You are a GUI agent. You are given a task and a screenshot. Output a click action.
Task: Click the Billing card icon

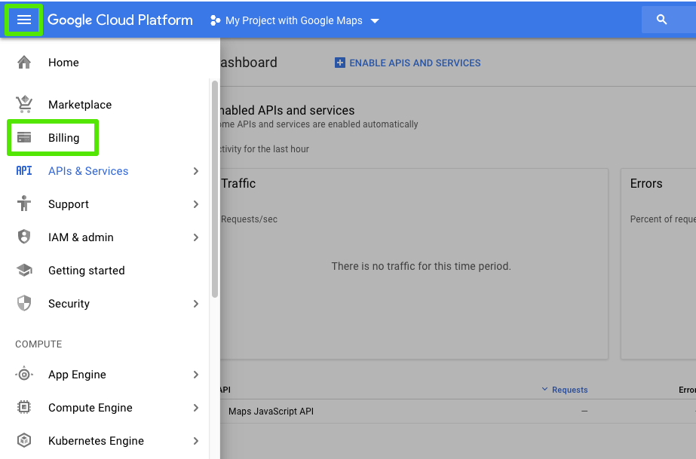(23, 137)
